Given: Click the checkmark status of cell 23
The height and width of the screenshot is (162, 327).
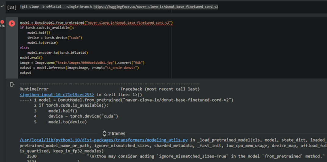Looking at the screenshot, I should (2, 6).
